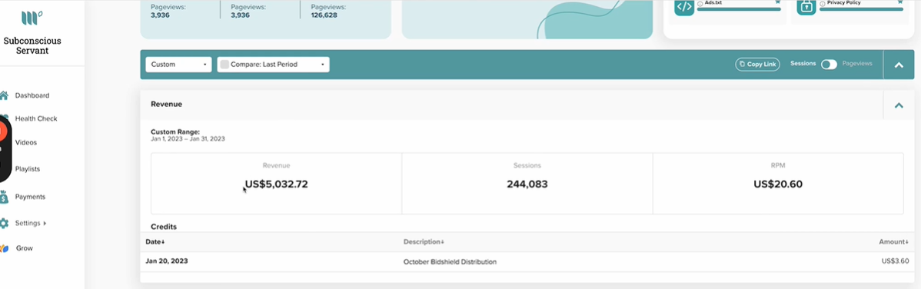Click the Grow colorful leaf icon
This screenshot has width=921, height=289.
tap(4, 248)
